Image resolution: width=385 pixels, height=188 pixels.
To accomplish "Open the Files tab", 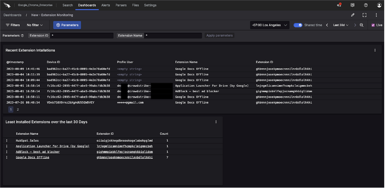I will [135, 5].
